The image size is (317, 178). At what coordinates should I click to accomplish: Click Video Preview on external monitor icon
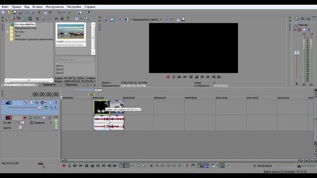coord(112,20)
